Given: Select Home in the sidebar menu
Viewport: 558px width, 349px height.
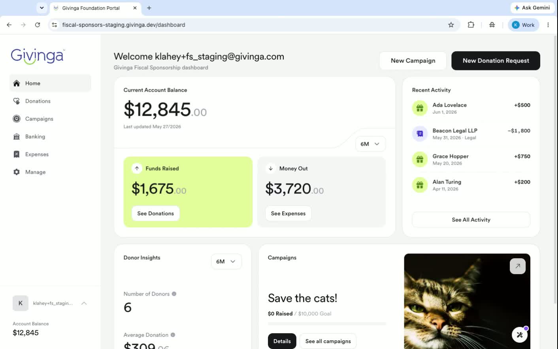Looking at the screenshot, I should (50, 83).
